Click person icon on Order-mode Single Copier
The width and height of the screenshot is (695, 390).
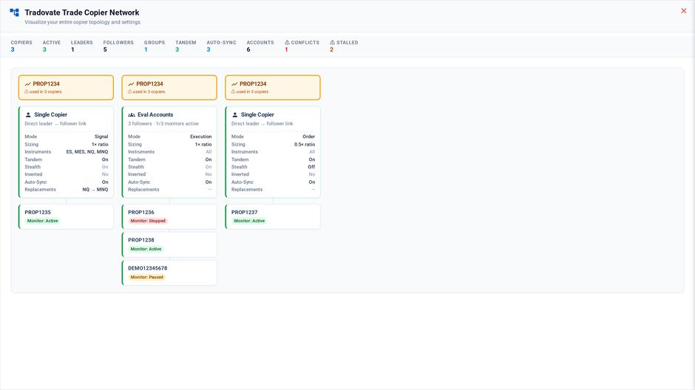tap(235, 114)
